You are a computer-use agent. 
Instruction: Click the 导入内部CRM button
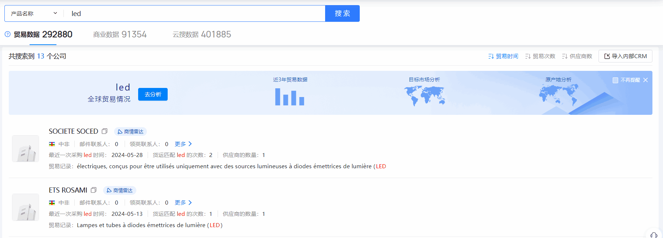[625, 56]
